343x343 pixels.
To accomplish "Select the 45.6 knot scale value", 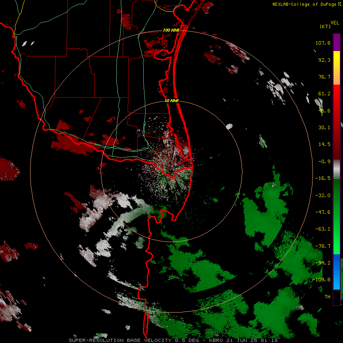I will 324,111.
